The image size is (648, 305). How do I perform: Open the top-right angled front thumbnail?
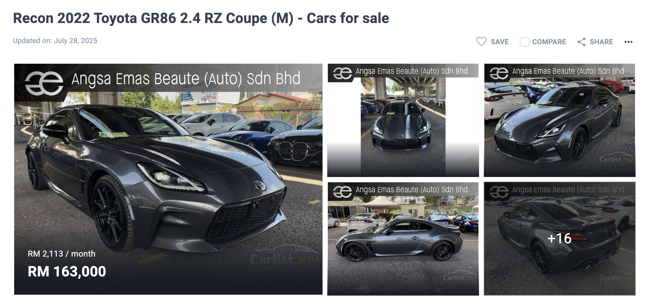[x=559, y=120]
